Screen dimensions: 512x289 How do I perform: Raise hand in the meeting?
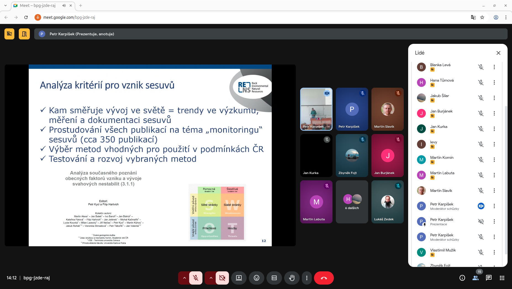coord(292,278)
